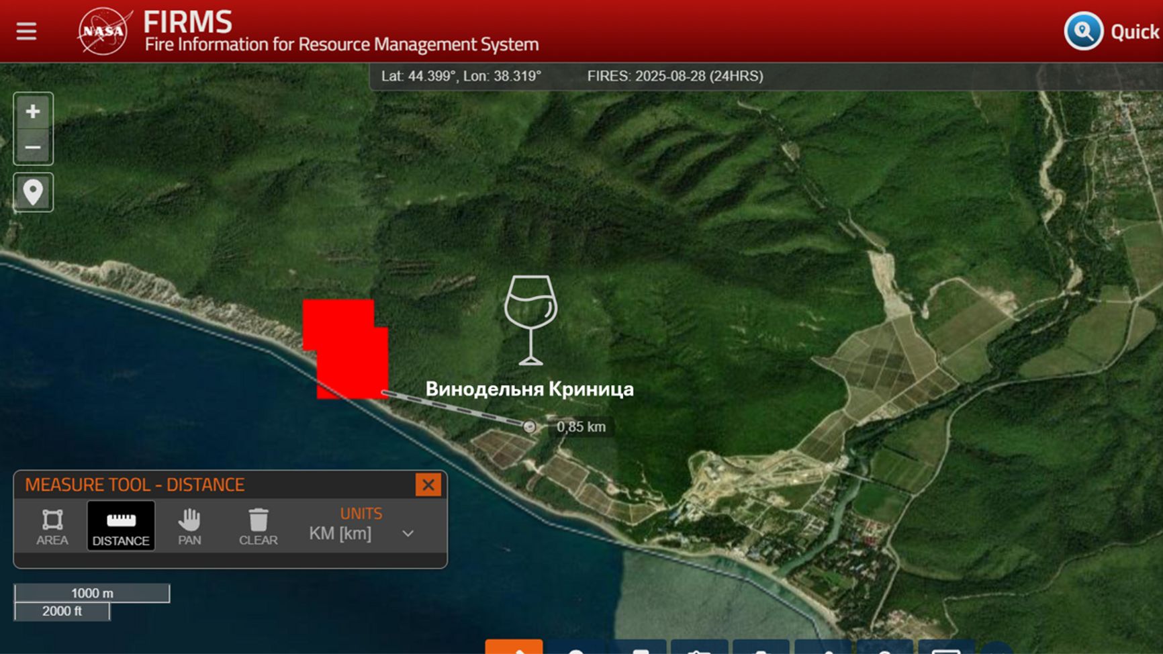1163x654 pixels.
Task: Click the measurement line endpoint marker
Action: click(x=530, y=426)
